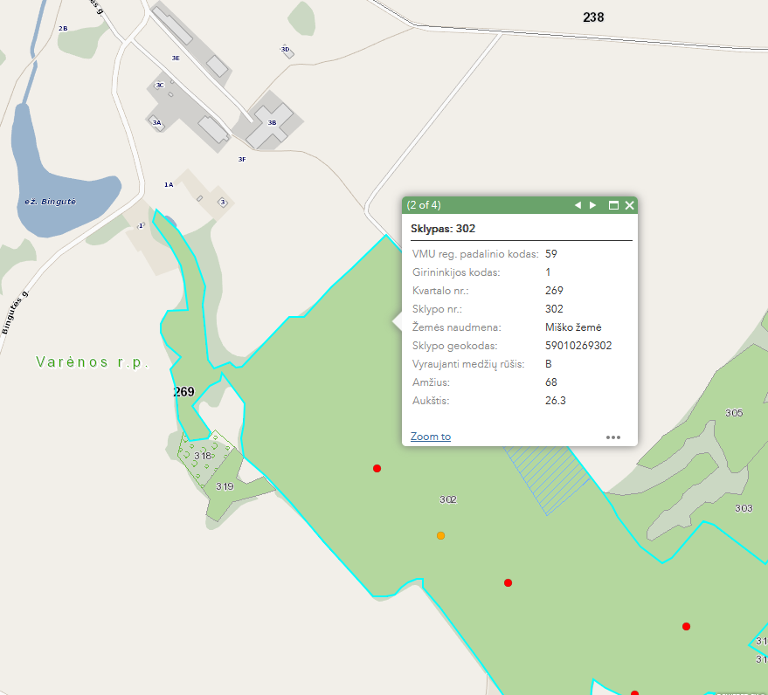Show the next feature in popup
Screen dimensions: 768x695
[593, 205]
